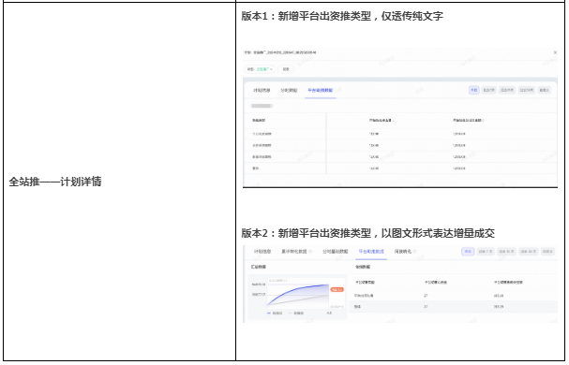The width and height of the screenshot is (569, 365).
Task: Click the blue area chart in version 2
Action: (297, 296)
